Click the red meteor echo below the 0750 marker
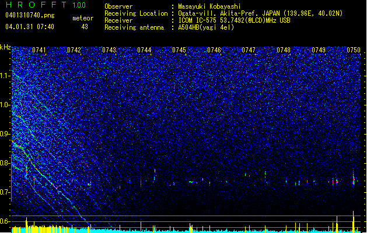The image size is (367, 233). [354, 179]
